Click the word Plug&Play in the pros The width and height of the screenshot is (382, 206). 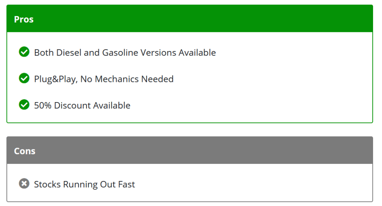(56, 79)
